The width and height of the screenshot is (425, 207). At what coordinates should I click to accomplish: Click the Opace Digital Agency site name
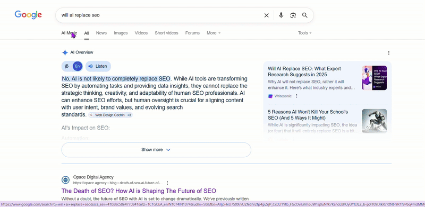point(93,177)
